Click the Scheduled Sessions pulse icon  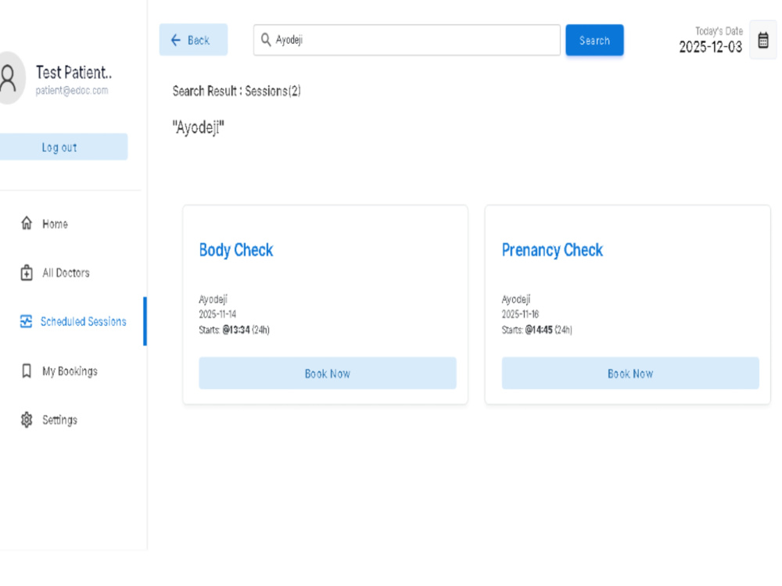pos(26,321)
